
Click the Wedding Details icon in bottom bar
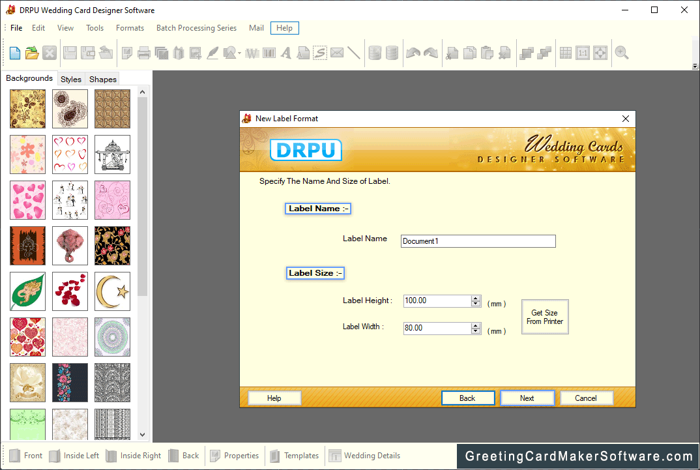(x=335, y=456)
